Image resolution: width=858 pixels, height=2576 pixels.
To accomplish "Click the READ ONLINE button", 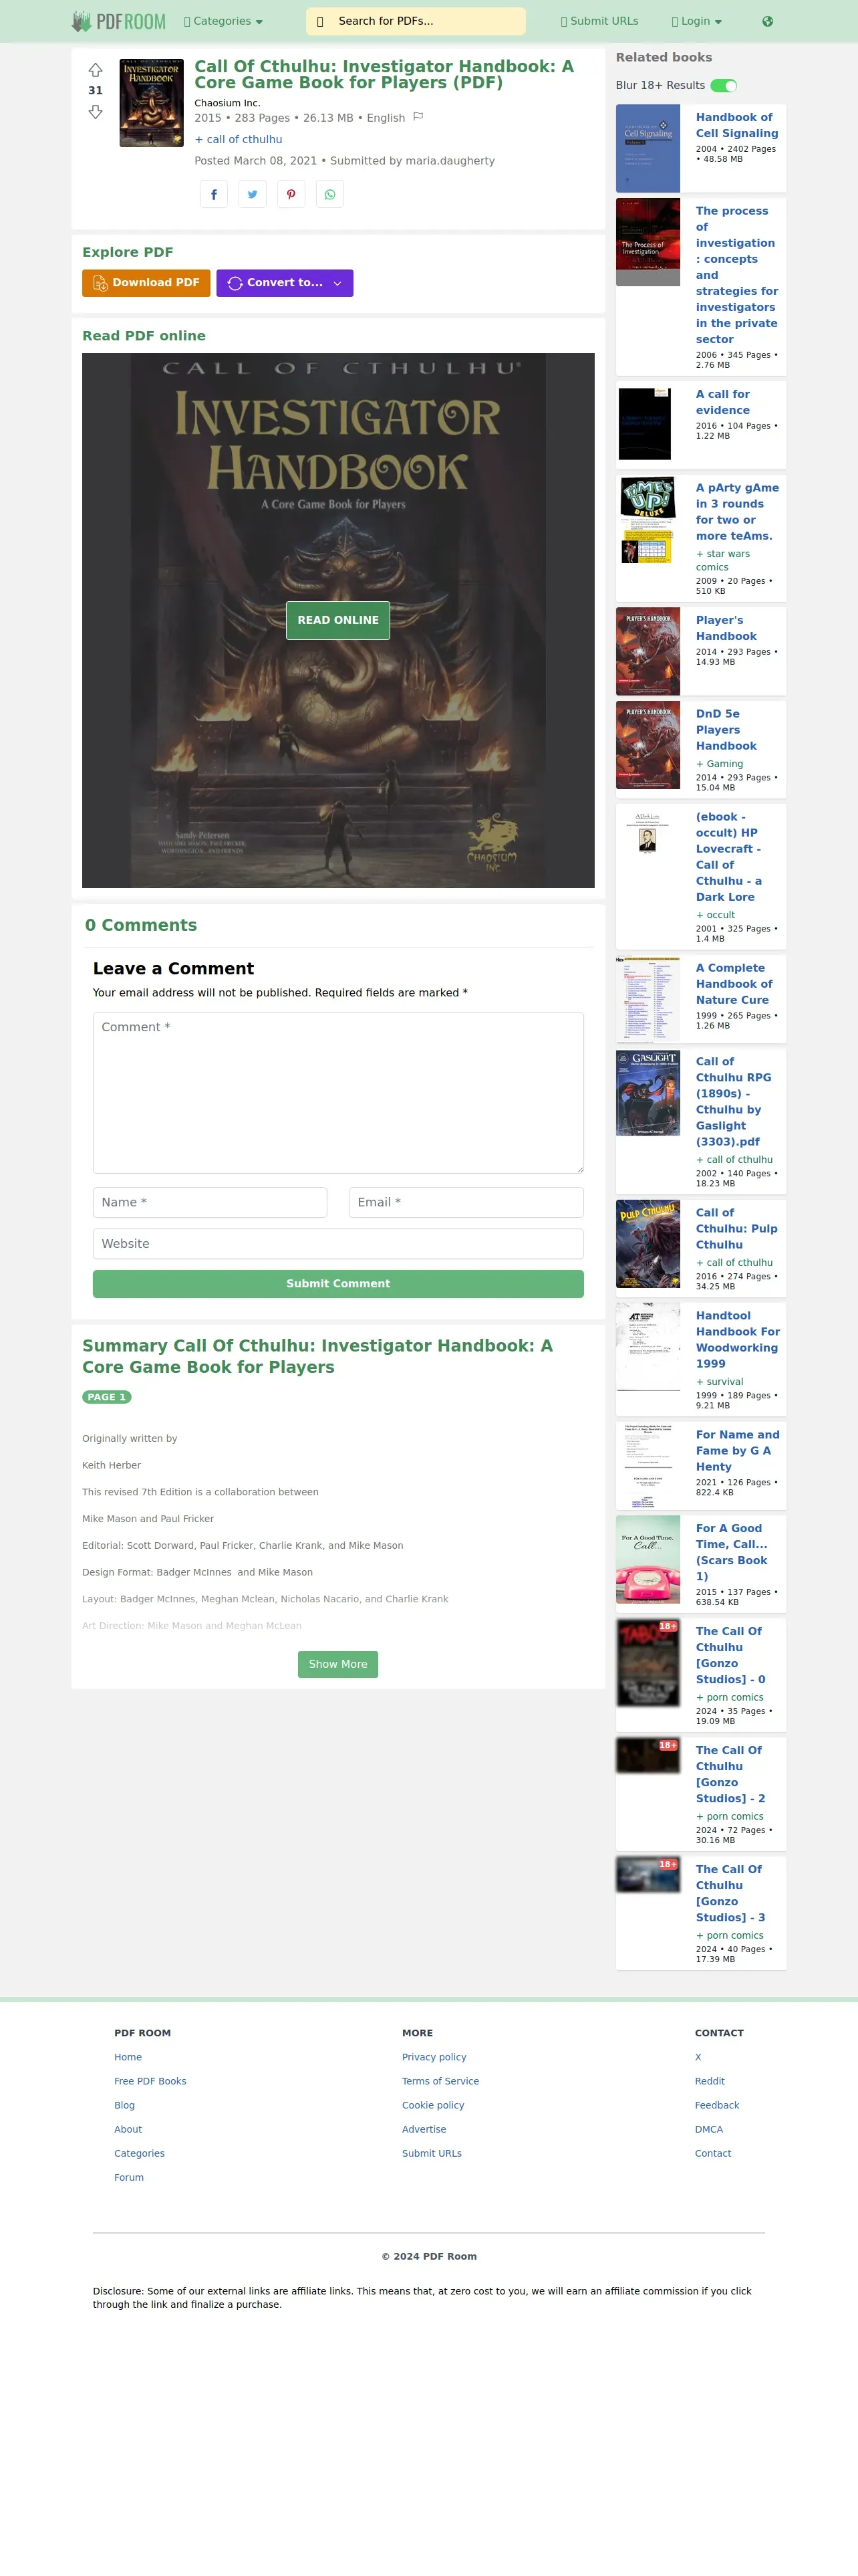I will (x=337, y=620).
